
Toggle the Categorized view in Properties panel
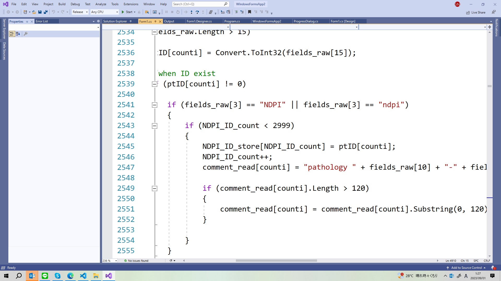point(12,34)
